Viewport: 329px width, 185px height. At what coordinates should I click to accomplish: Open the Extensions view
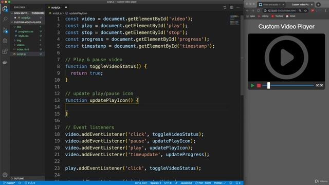click(x=5, y=51)
